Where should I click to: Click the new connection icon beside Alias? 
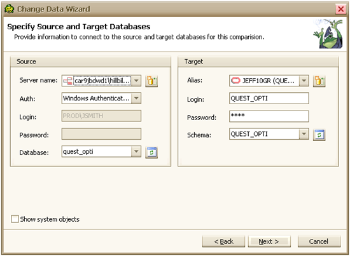tap(319, 81)
